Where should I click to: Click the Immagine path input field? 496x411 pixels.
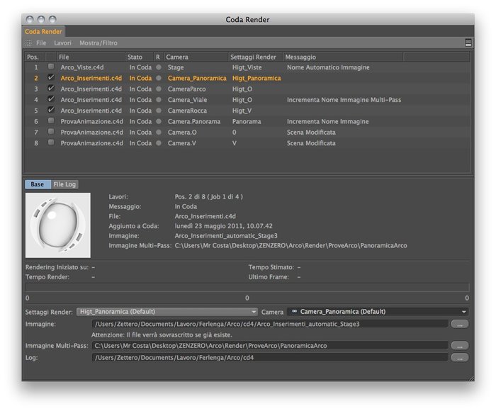[x=270, y=324]
